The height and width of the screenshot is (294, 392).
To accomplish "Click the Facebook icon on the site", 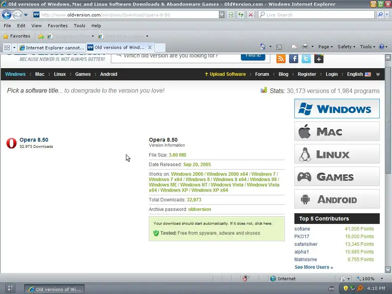I will click(x=294, y=59).
